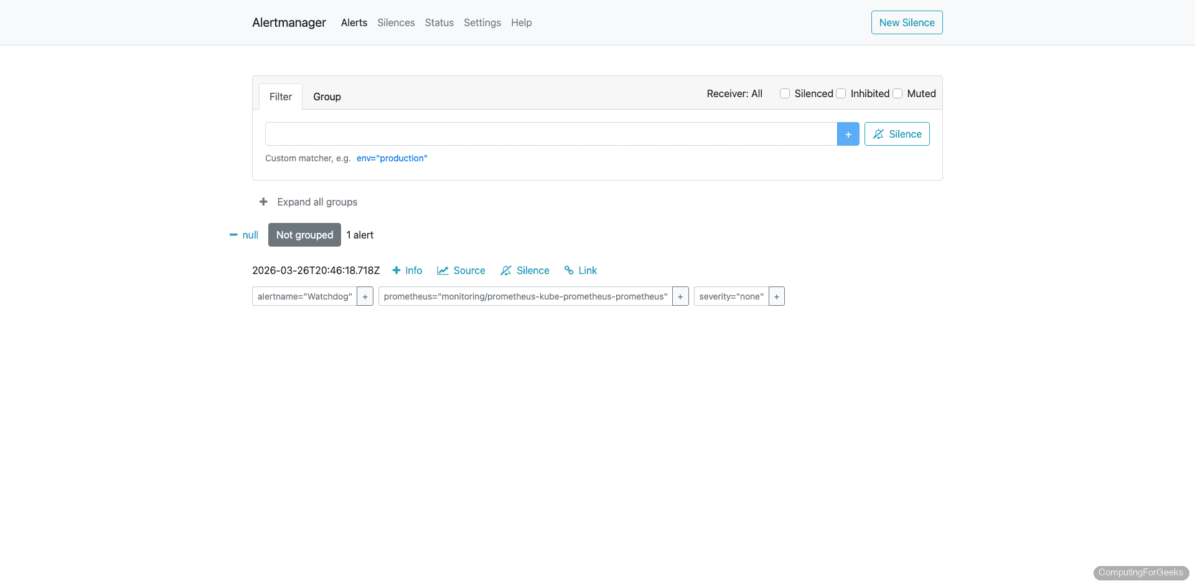Click the blue plus button next to the filter field
Viewport: 1195px width, 586px height.
848,134
